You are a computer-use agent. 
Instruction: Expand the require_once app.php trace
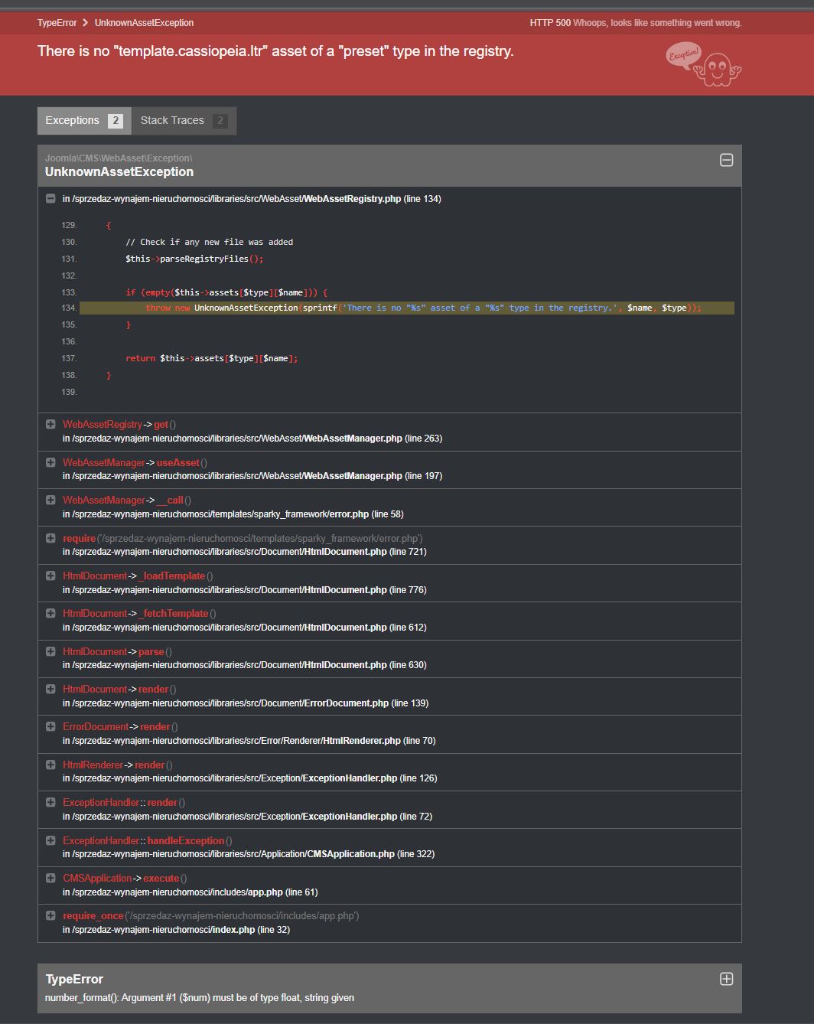click(x=50, y=915)
